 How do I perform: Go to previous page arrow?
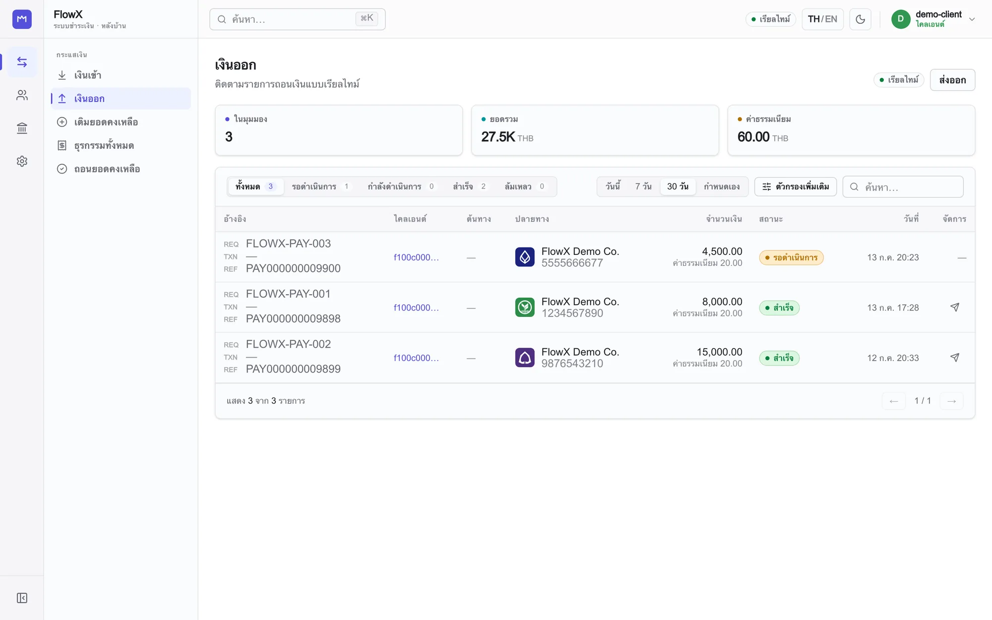pyautogui.click(x=894, y=401)
